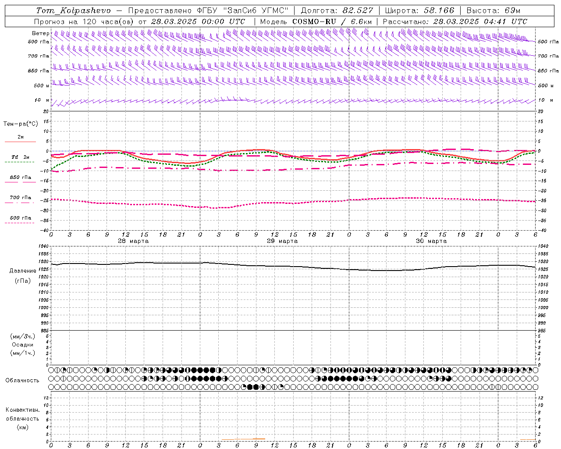Select the latitude value Широта: 58.166

pos(419,10)
